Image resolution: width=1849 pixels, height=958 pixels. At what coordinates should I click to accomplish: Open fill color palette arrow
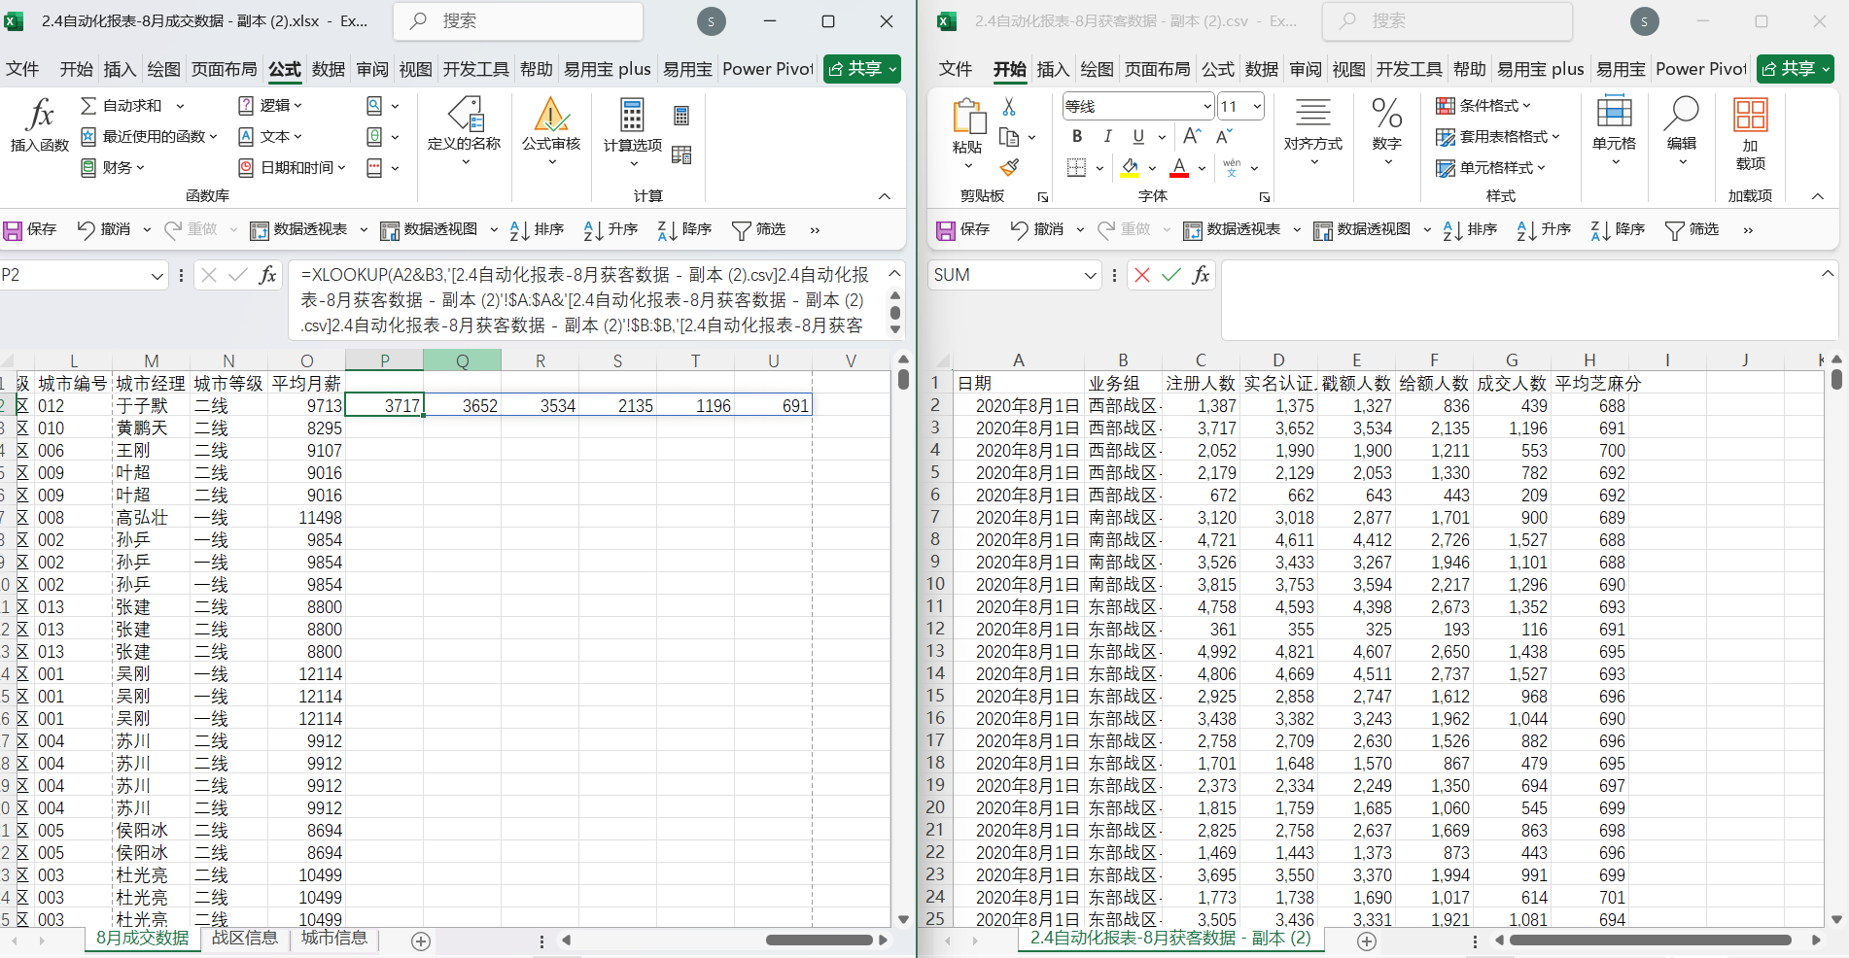click(1152, 168)
